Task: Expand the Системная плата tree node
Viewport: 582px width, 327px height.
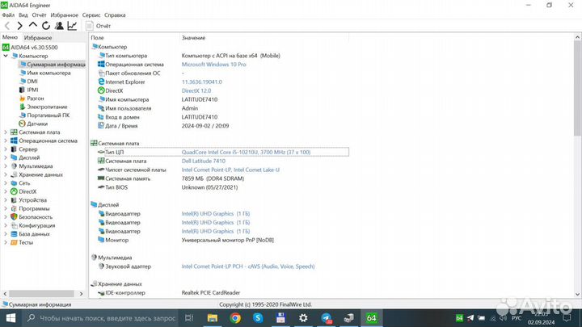Action: pos(6,132)
